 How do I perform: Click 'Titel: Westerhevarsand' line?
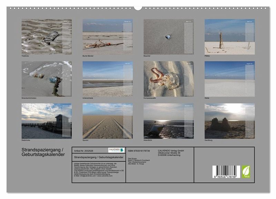point(137,162)
